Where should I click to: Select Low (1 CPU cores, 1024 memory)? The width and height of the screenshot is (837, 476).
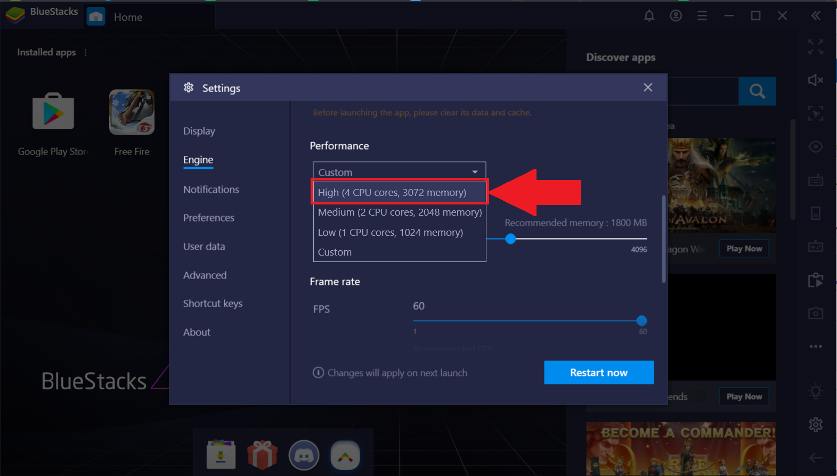399,232
